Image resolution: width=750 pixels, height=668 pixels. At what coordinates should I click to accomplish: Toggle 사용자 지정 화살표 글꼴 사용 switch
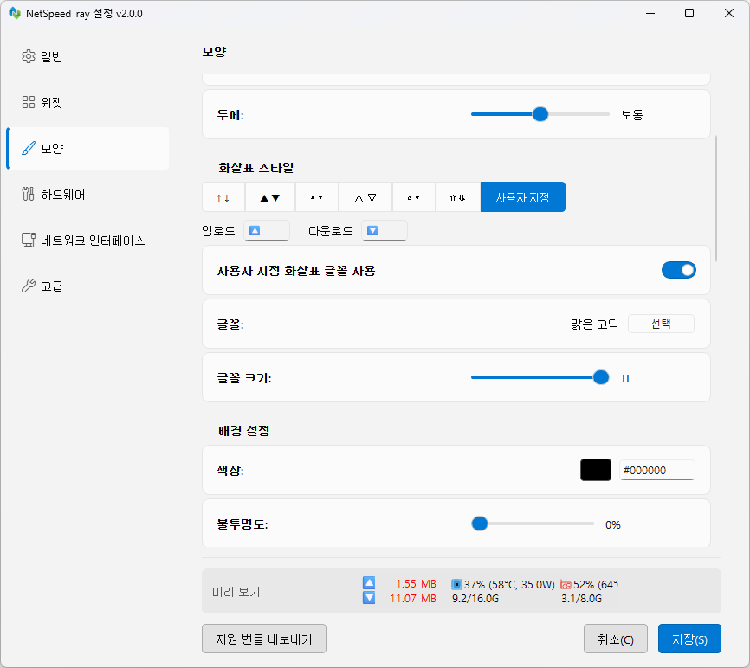pos(679,271)
